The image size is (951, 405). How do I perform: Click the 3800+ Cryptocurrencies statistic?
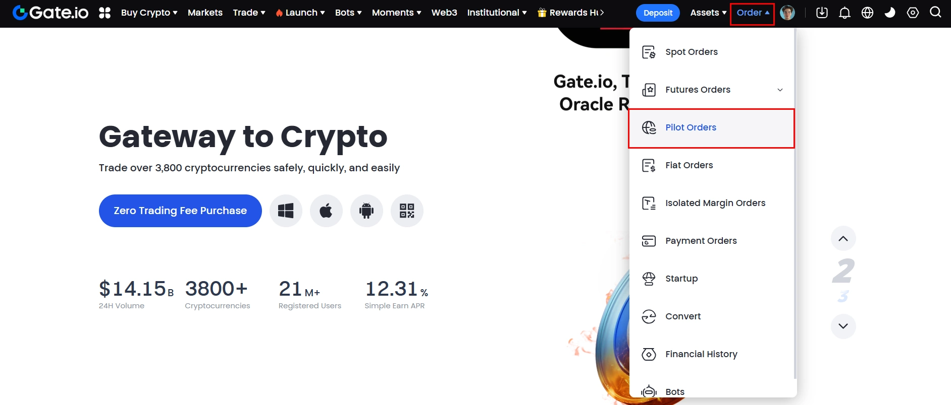click(217, 294)
